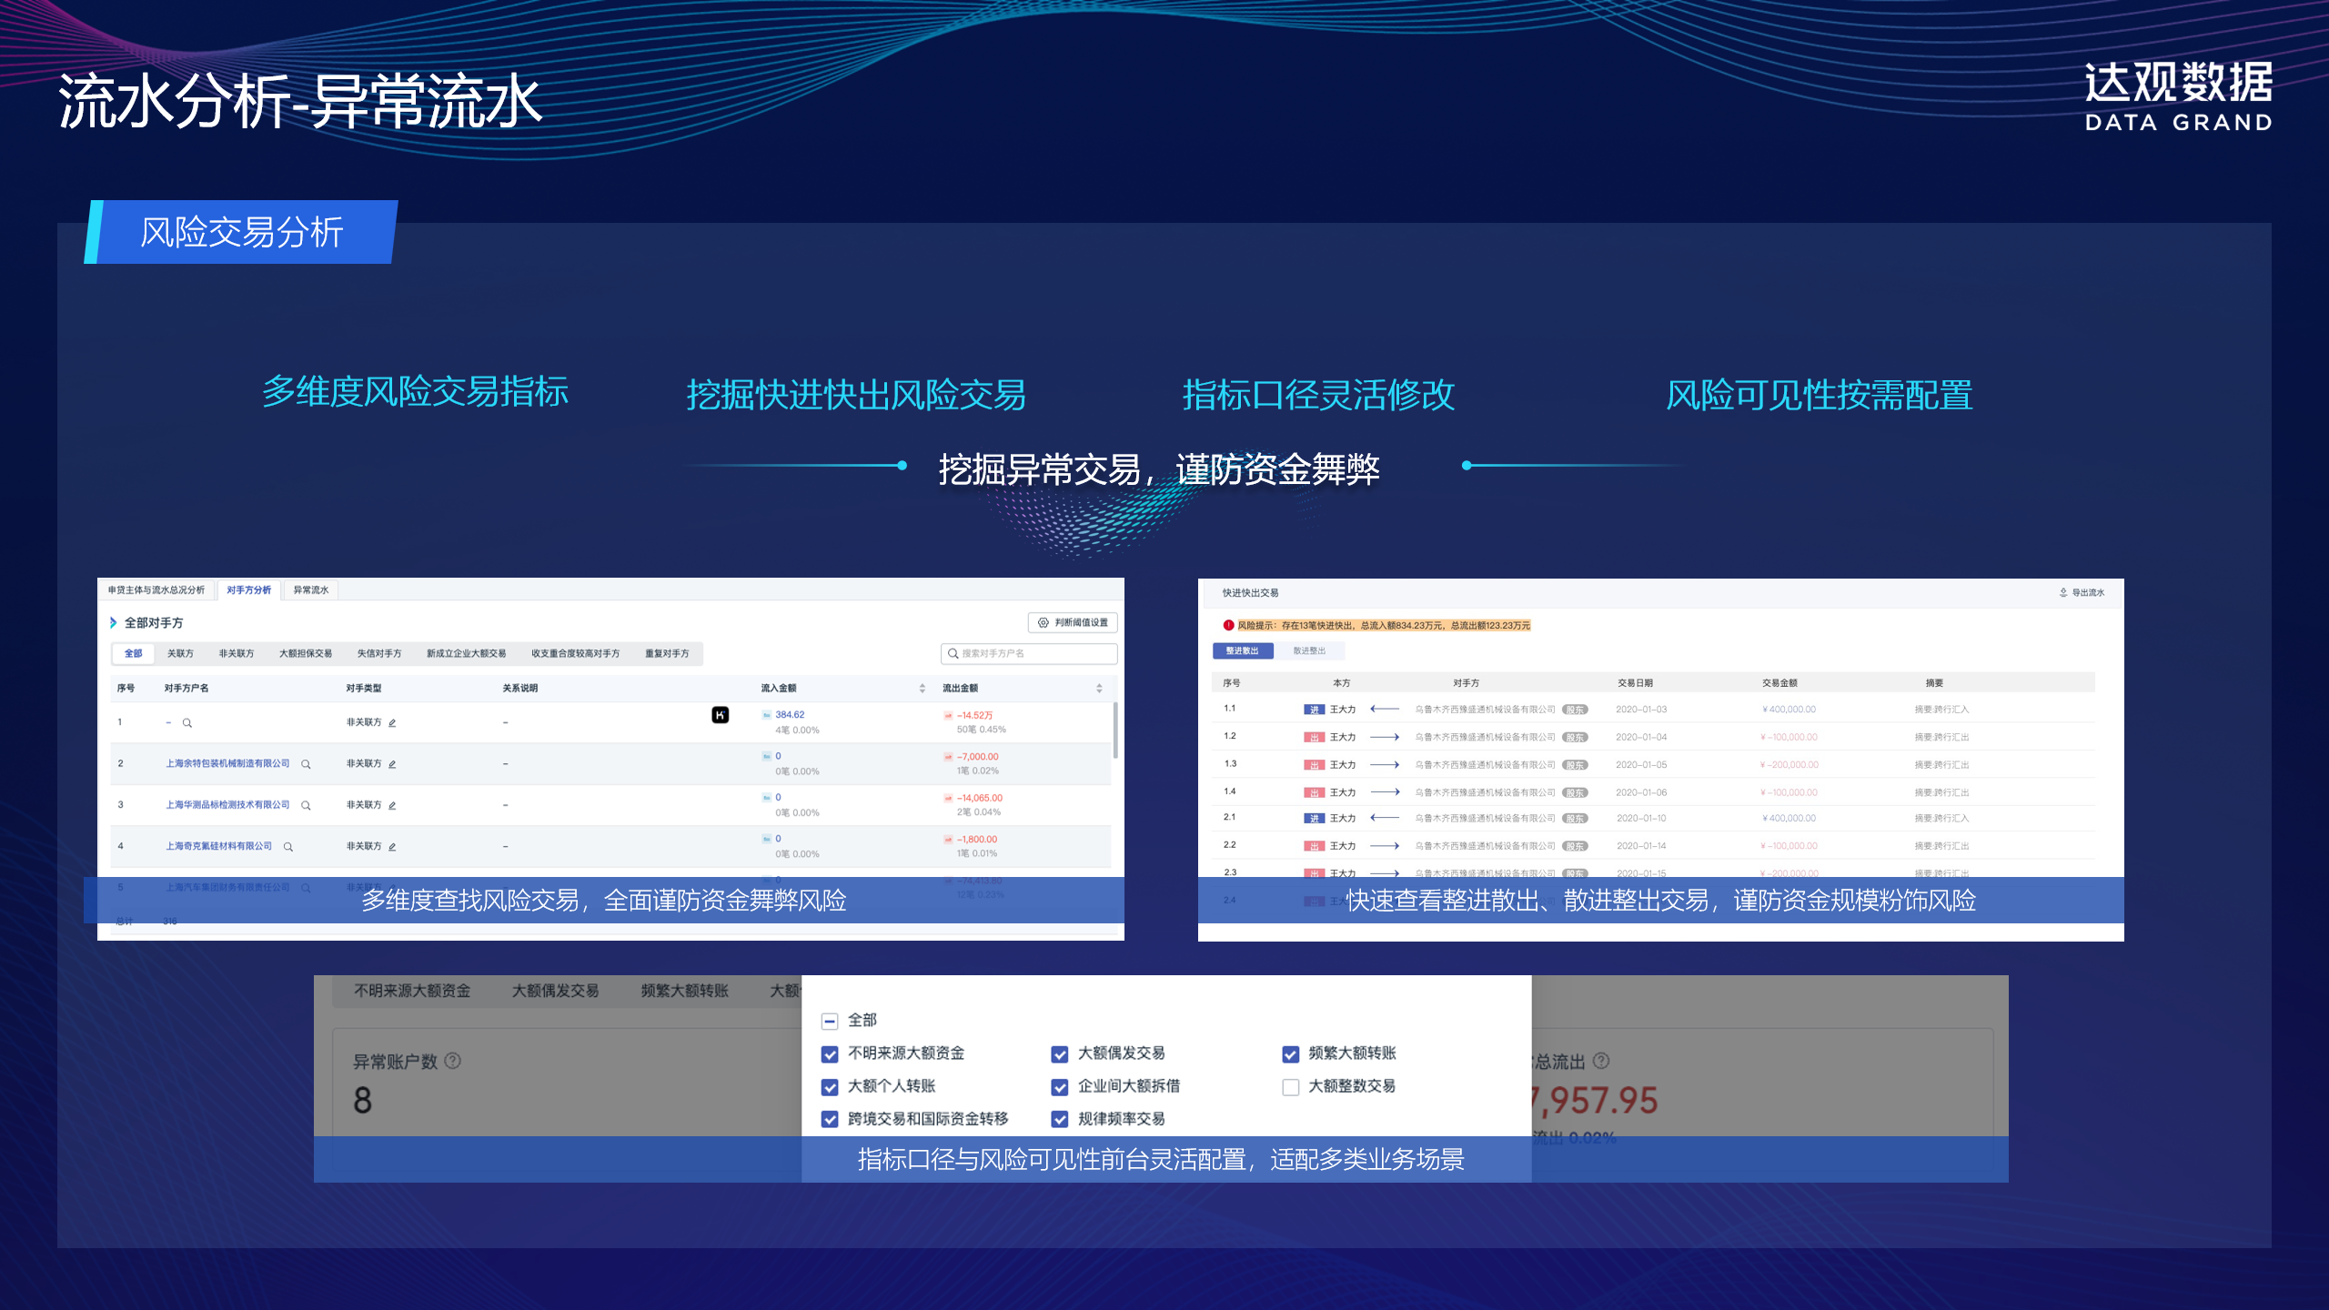
Task: Click the counterparty table vertical scrollbar
Action: 1115,731
